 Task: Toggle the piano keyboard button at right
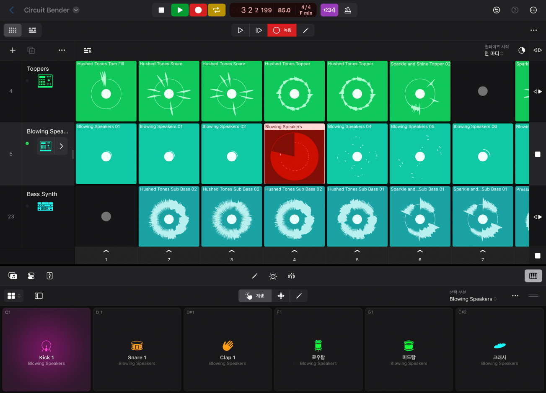[533, 276]
